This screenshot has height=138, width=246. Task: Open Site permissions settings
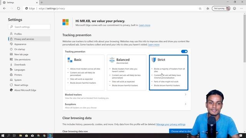click(29, 59)
